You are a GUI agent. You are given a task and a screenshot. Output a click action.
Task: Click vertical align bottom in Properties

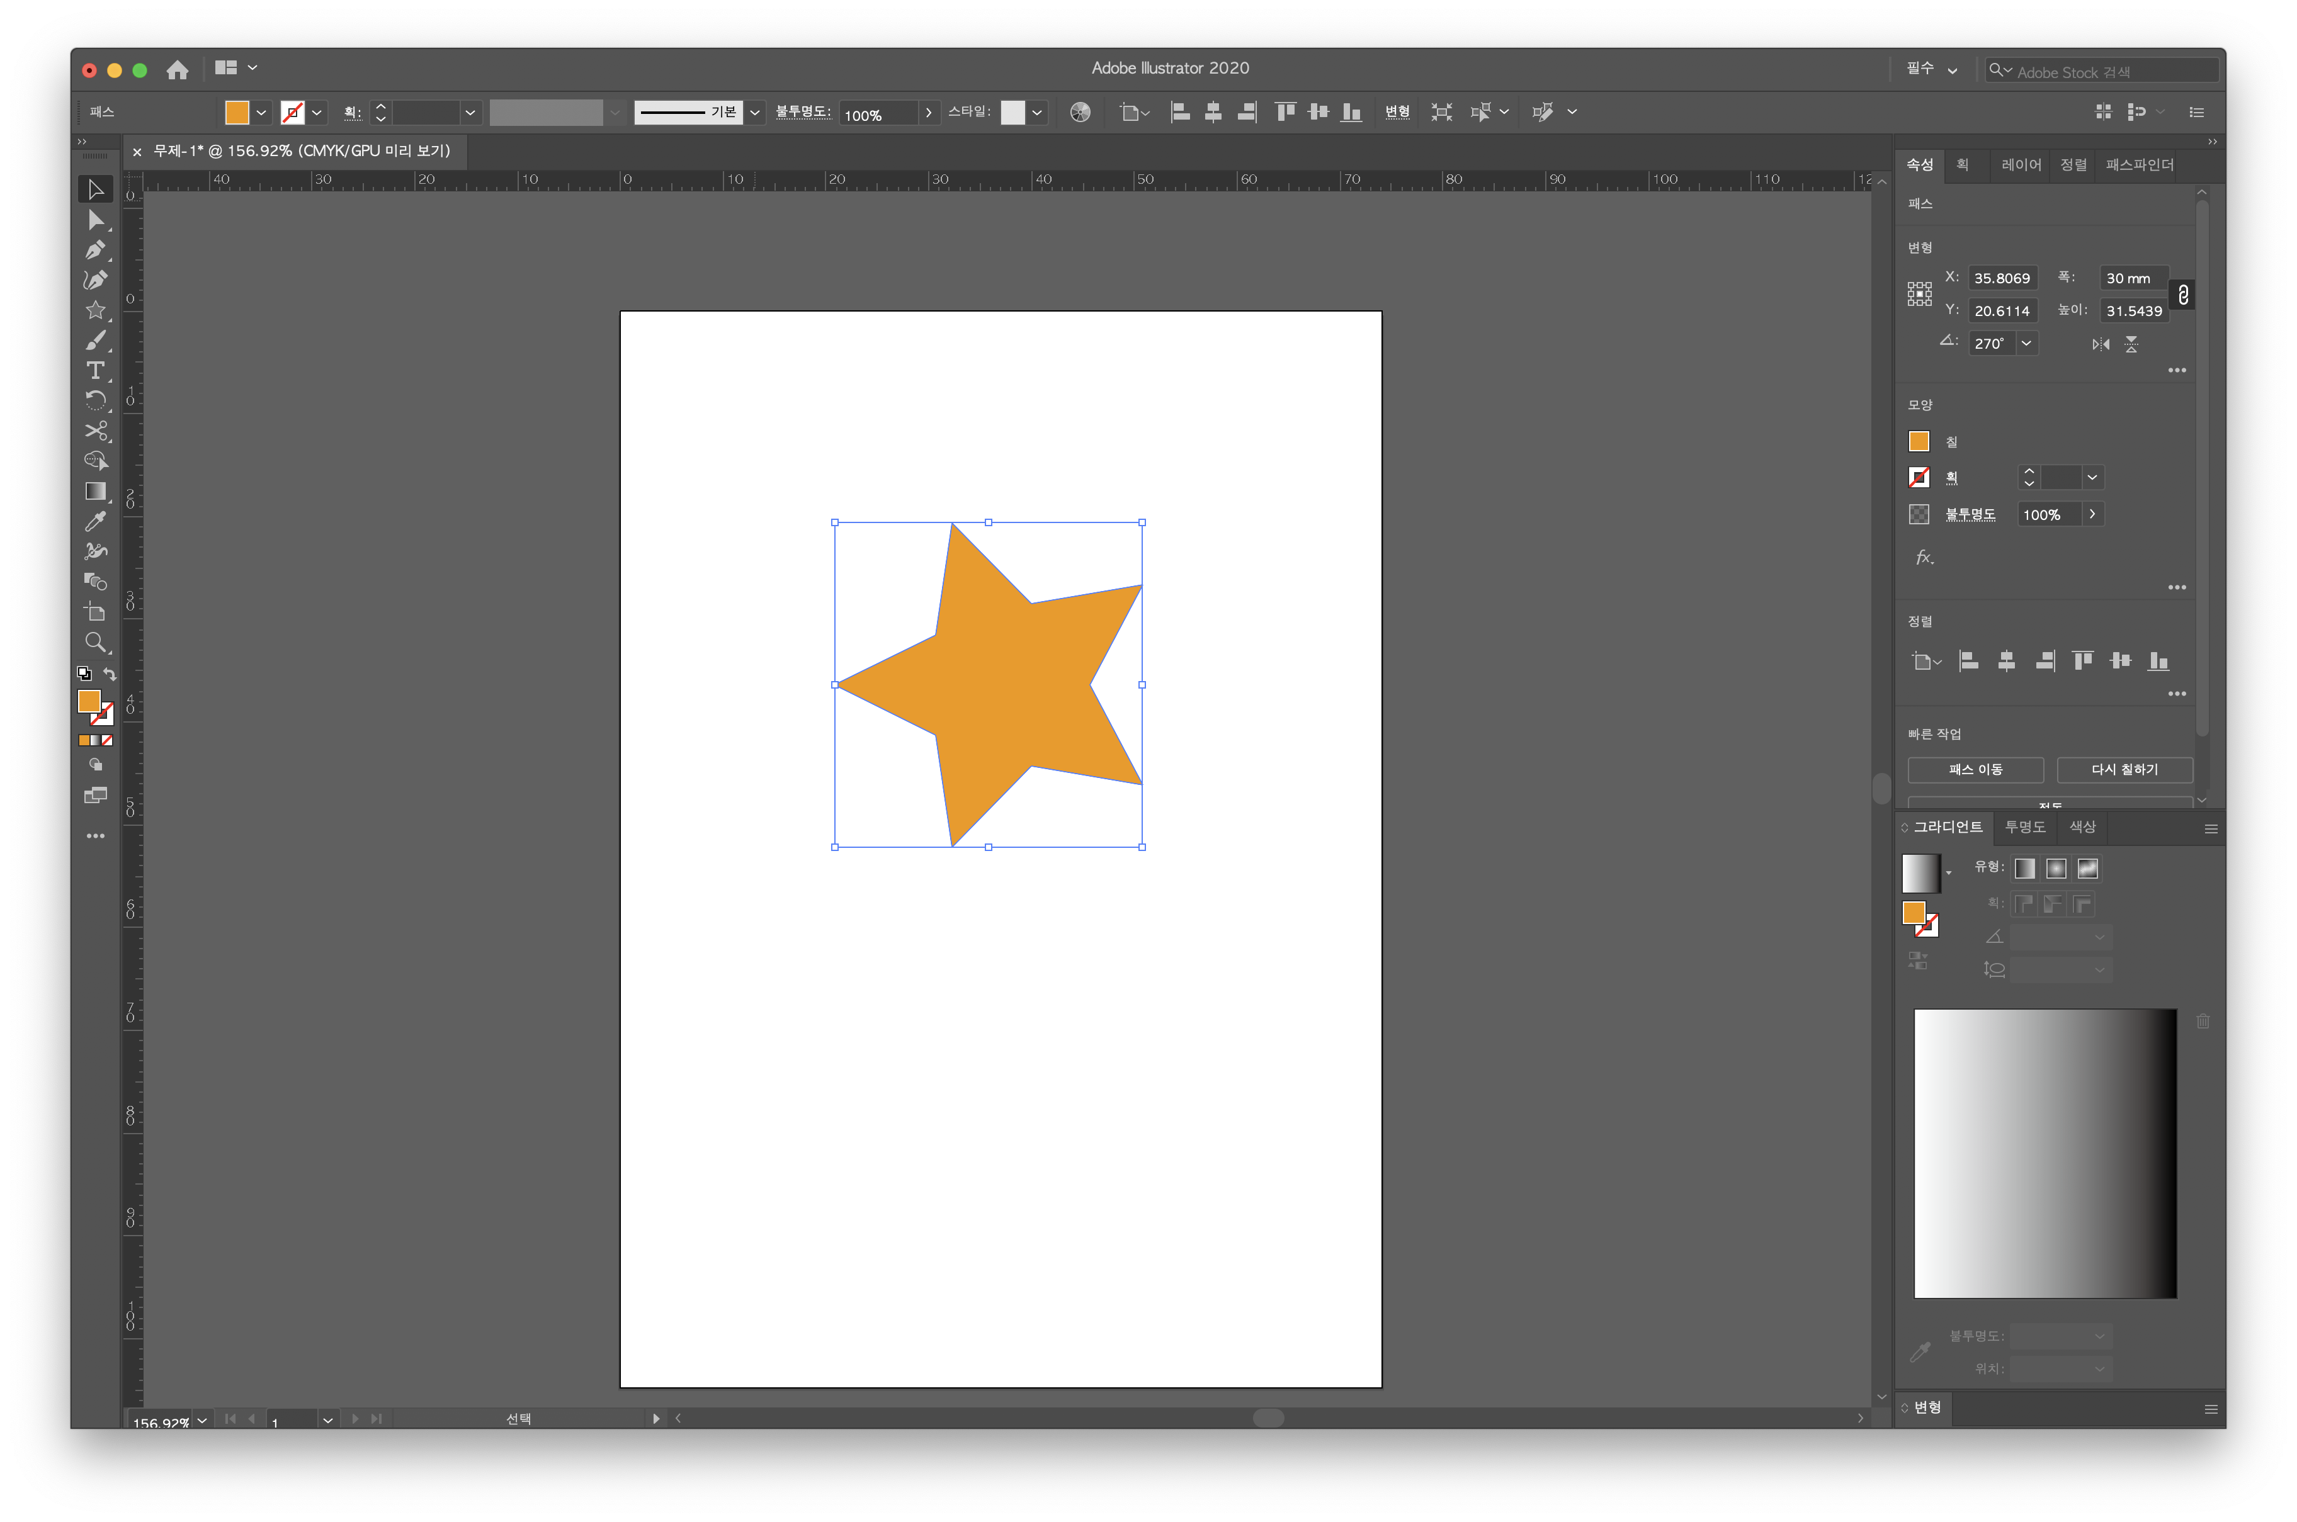coord(2158,661)
